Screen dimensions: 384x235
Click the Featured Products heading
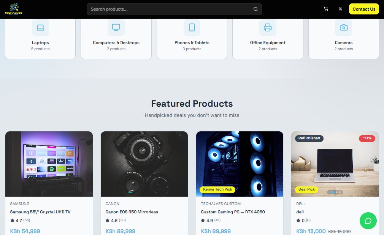(192, 104)
